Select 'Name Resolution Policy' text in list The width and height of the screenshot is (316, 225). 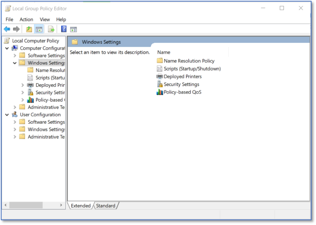click(189, 61)
